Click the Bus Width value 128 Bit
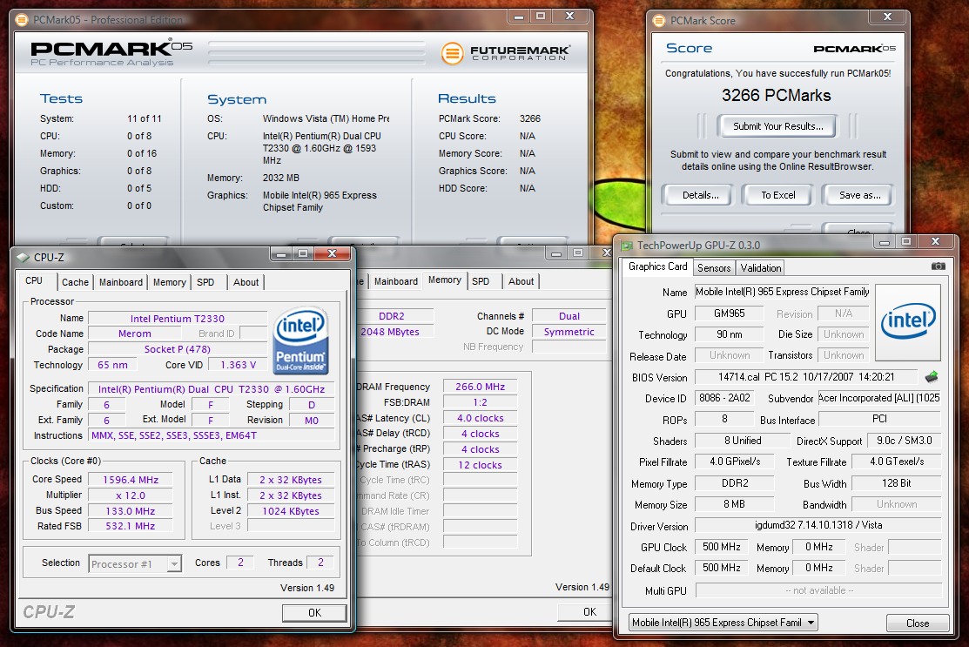 click(x=896, y=483)
